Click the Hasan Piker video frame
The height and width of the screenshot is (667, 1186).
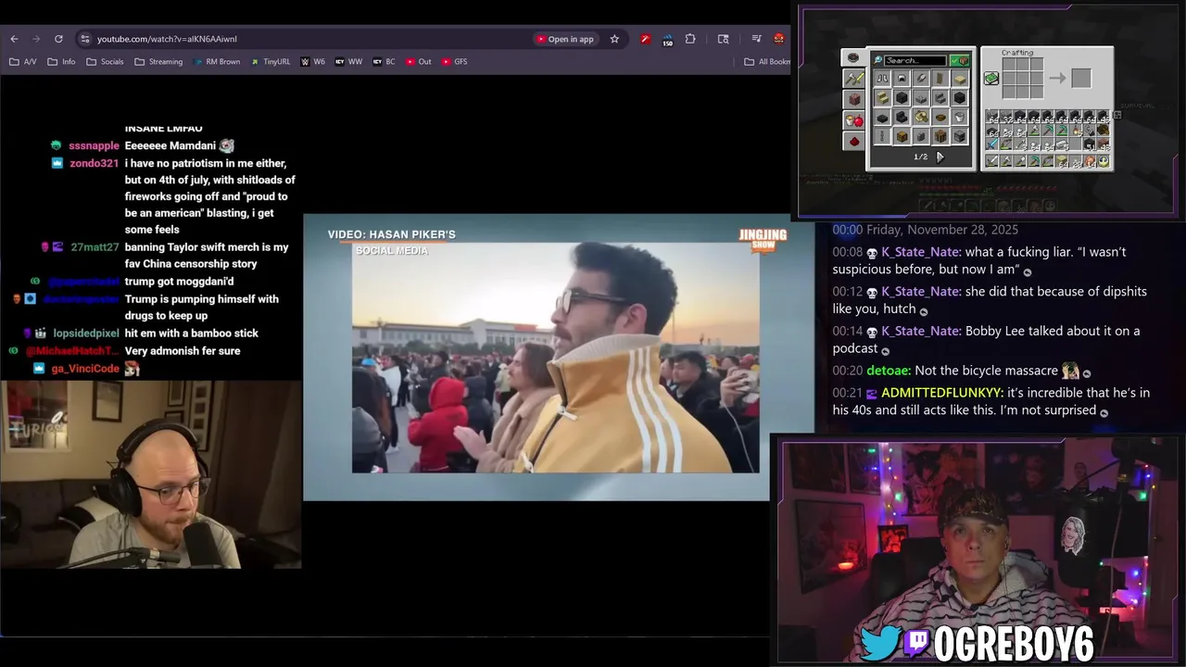pos(555,358)
